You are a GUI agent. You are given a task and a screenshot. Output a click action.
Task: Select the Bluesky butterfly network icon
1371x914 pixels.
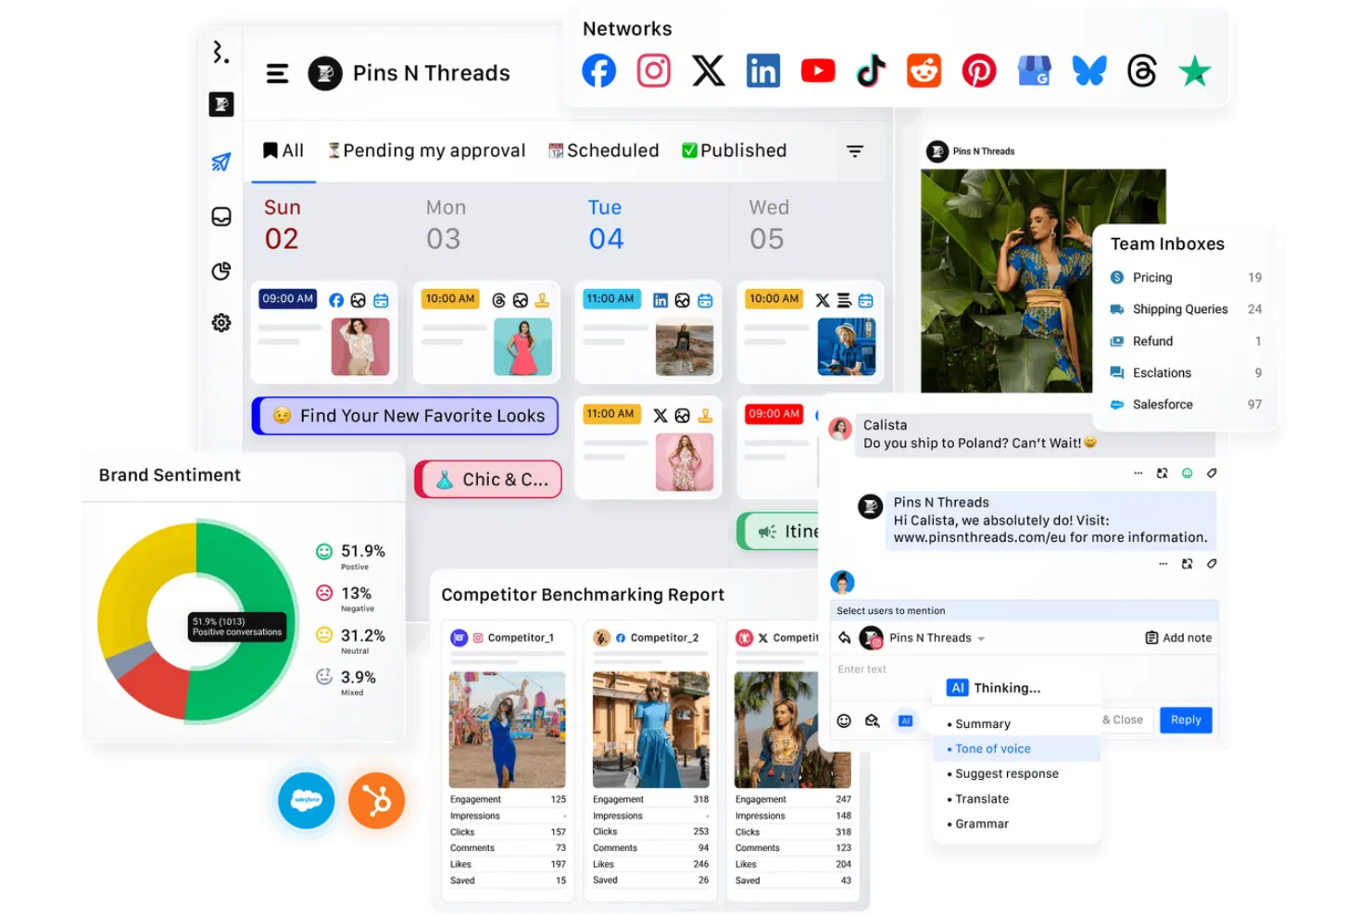1089,70
